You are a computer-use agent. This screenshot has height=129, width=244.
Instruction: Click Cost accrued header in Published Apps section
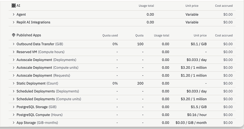[x=224, y=35]
